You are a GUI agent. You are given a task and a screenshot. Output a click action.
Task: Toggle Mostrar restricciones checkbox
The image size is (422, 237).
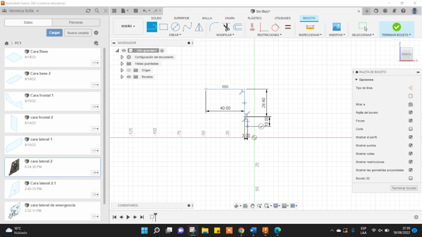411,162
